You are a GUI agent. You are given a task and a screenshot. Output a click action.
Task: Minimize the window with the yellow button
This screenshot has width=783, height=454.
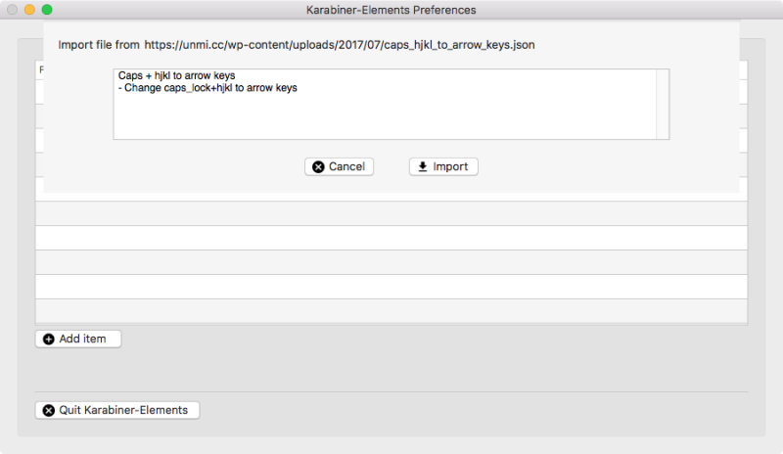tap(29, 10)
